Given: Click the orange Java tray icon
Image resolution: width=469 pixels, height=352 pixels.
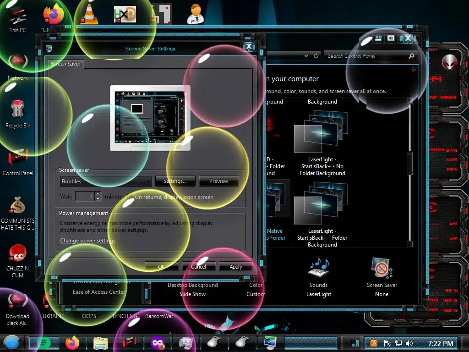Looking at the screenshot, I should tap(374, 343).
